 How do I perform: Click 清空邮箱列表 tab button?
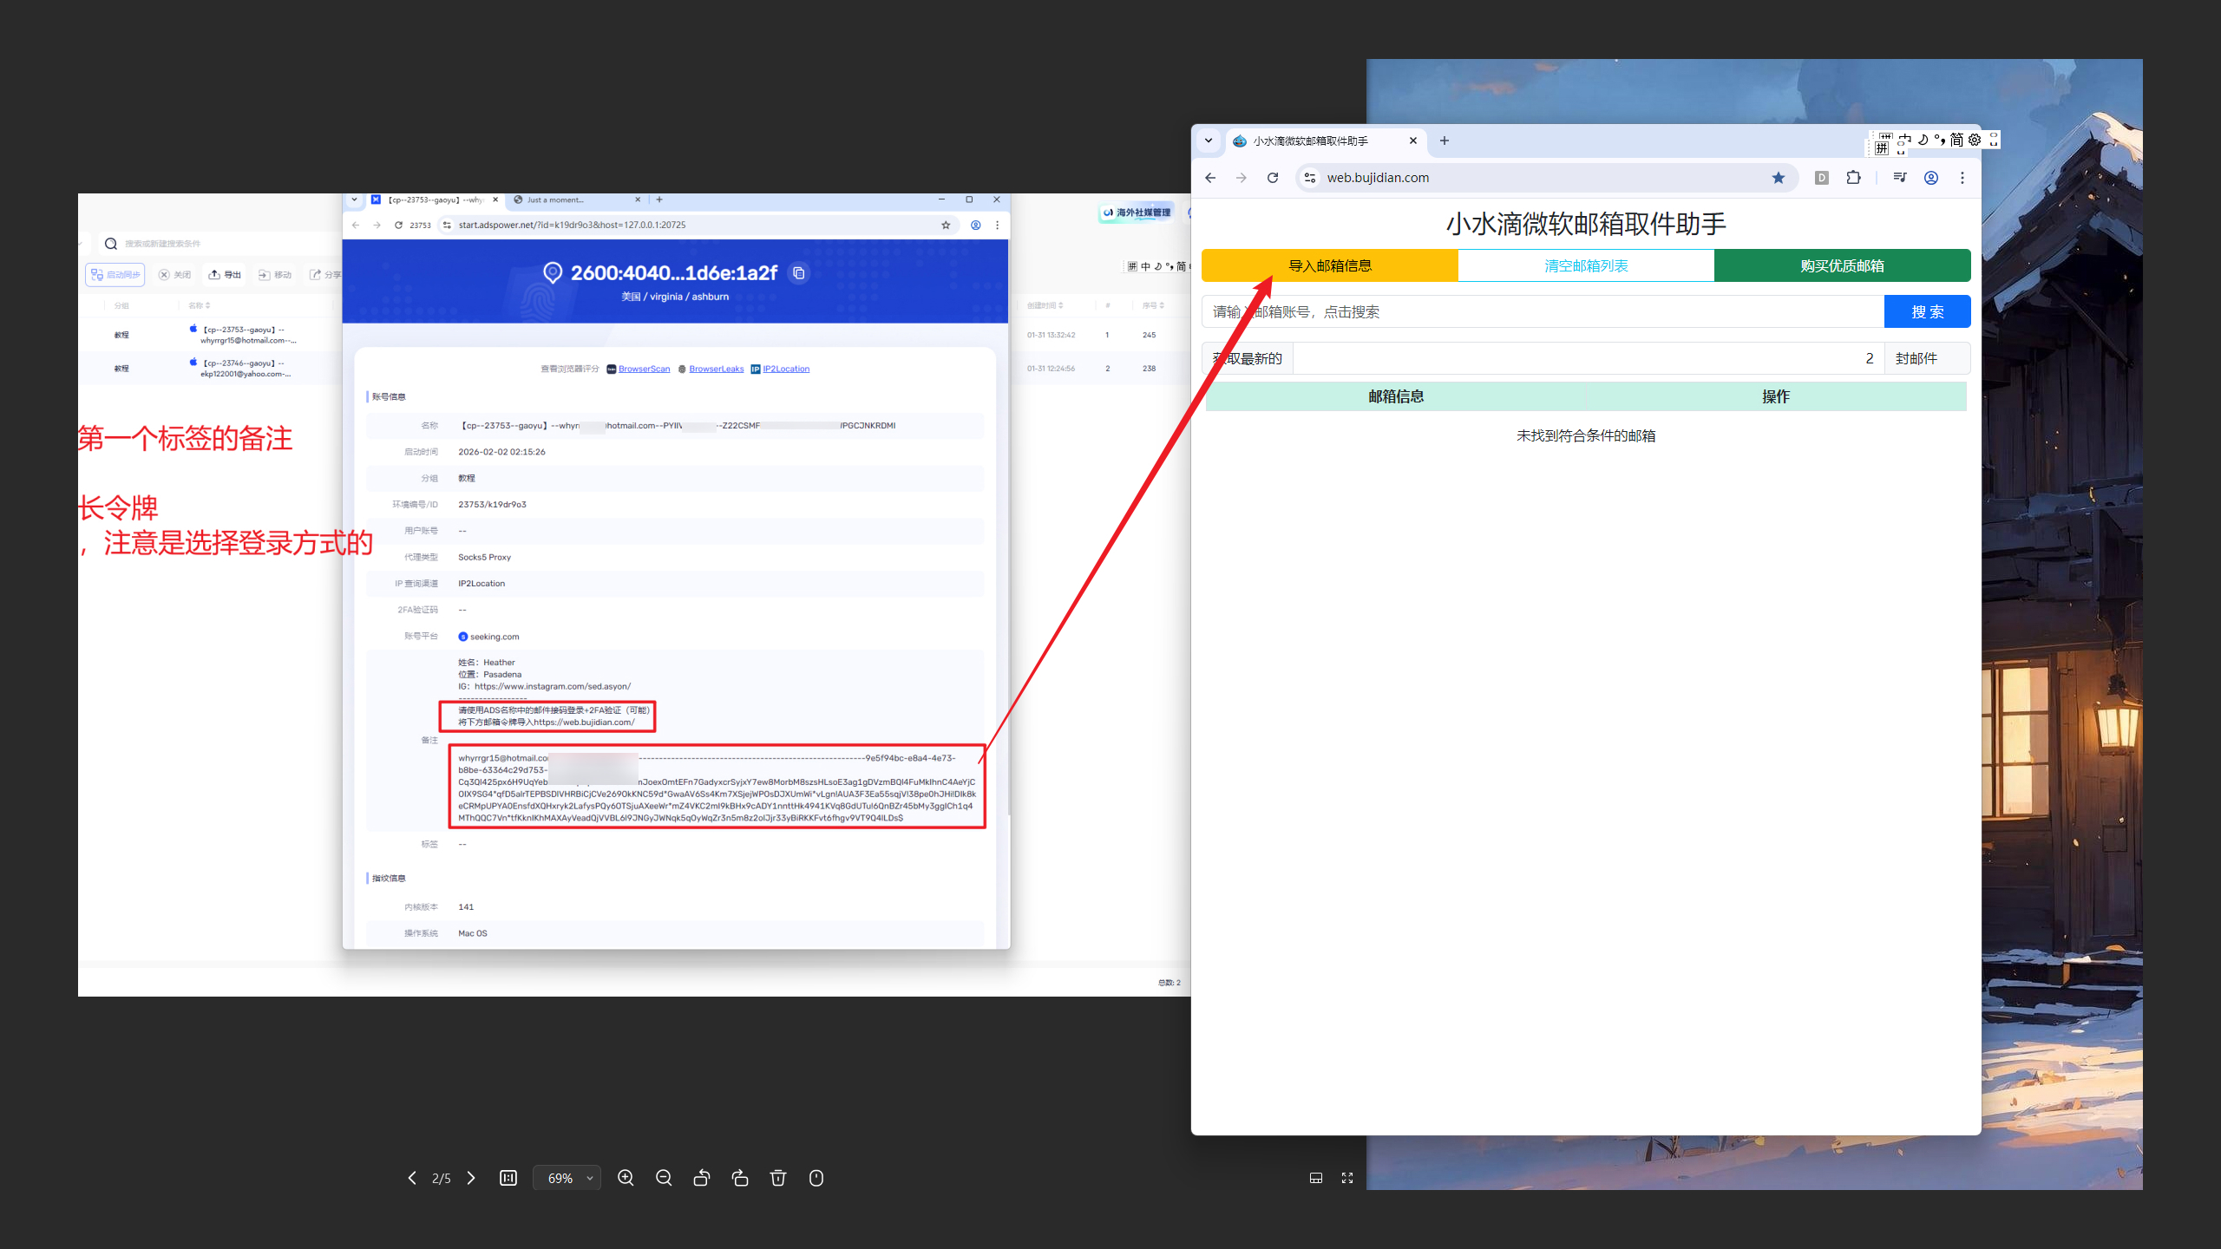point(1586,265)
